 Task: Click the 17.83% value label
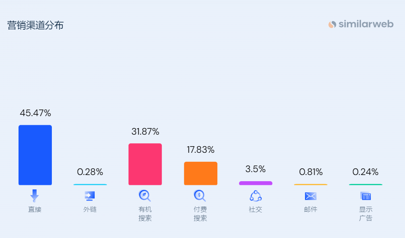pos(200,150)
